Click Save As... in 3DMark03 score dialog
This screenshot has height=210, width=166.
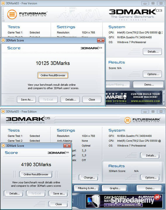pos(26,99)
